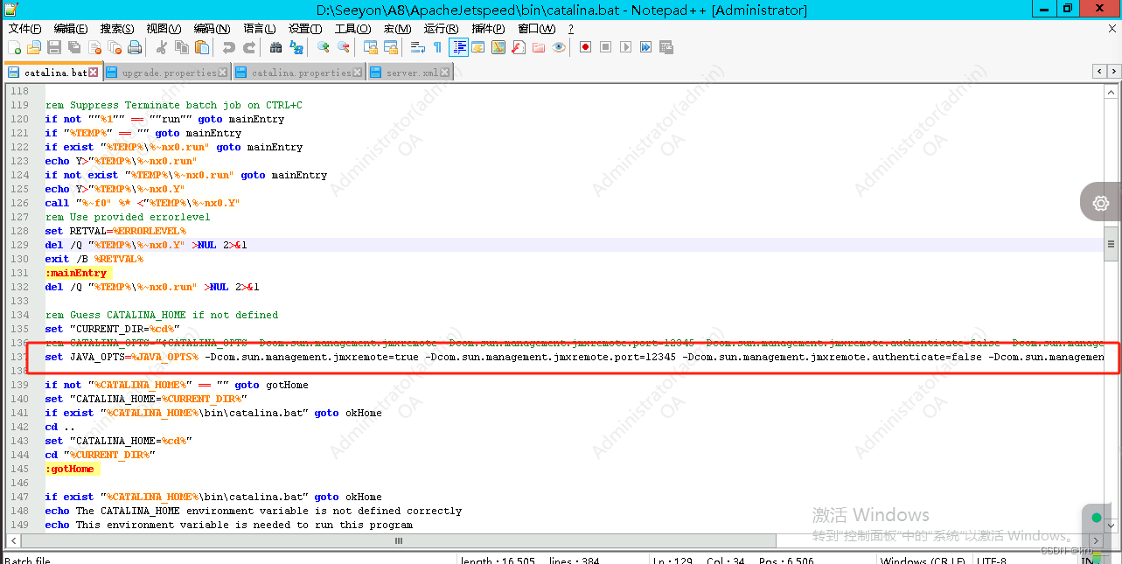Click the New file toolbar icon
This screenshot has width=1122, height=564.
[15, 47]
